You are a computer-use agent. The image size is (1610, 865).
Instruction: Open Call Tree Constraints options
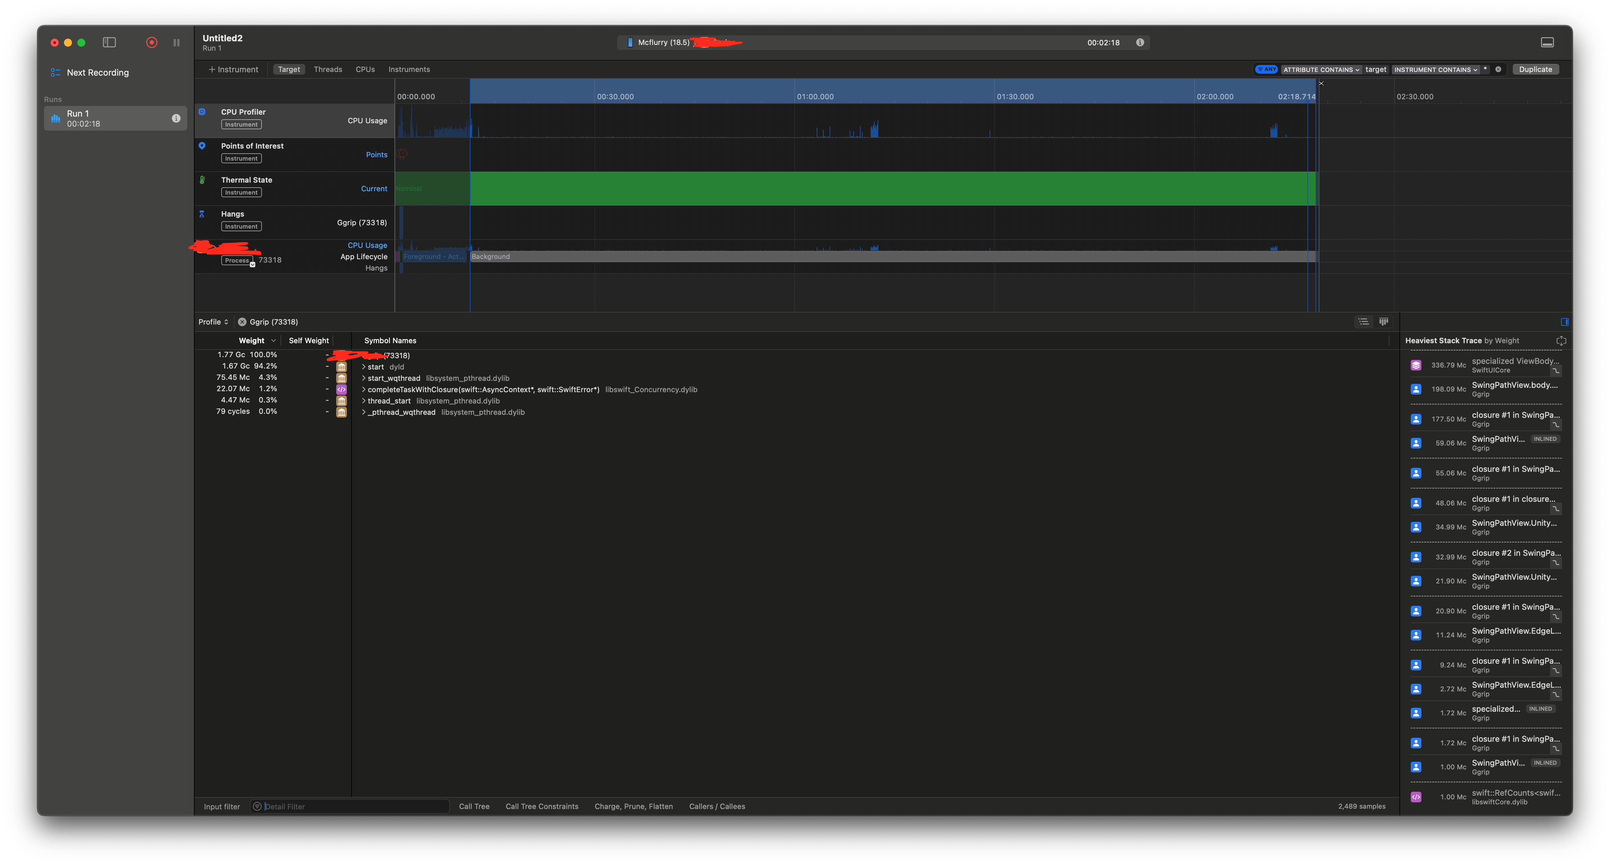click(x=541, y=806)
